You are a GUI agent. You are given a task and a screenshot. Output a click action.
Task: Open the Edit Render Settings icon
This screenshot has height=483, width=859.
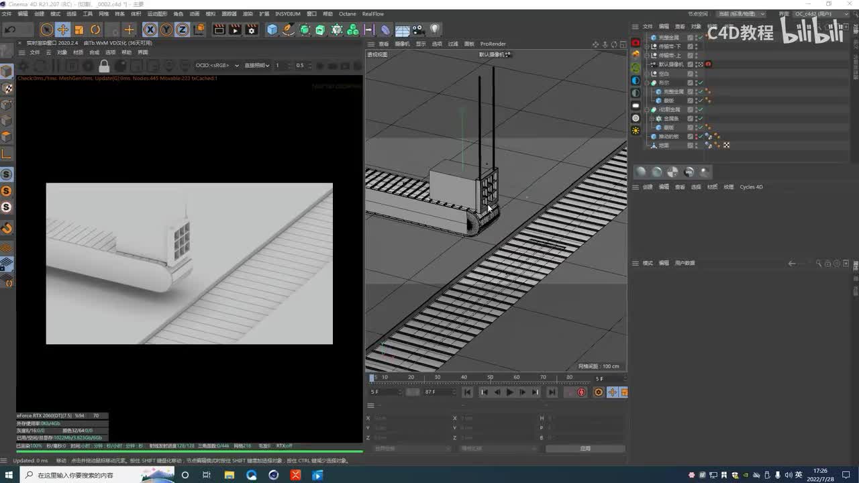252,30
